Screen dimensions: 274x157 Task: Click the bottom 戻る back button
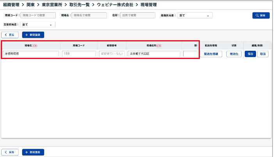point(10,152)
